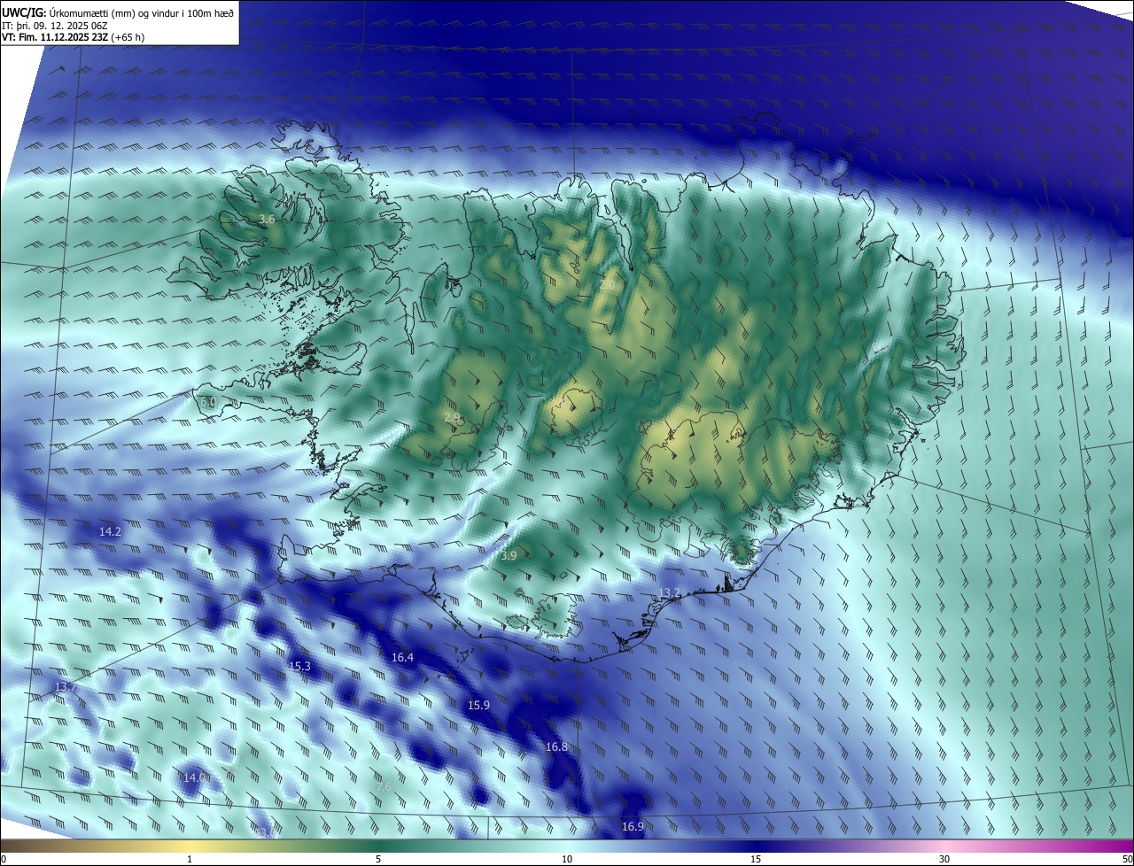
Task: Click the 13.7 value label
Action: point(66,687)
